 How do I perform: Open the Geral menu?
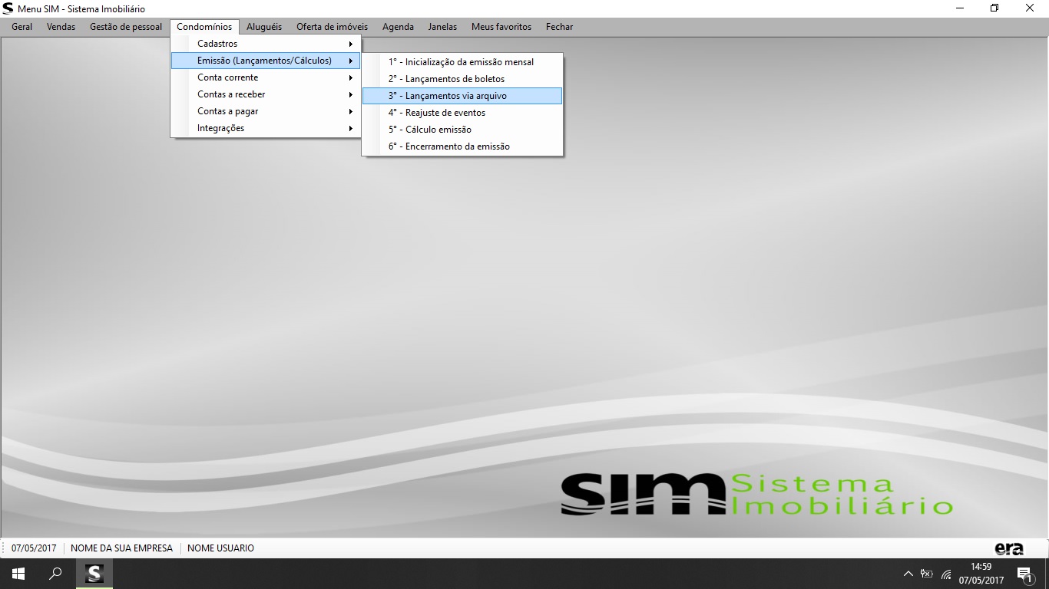(22, 27)
